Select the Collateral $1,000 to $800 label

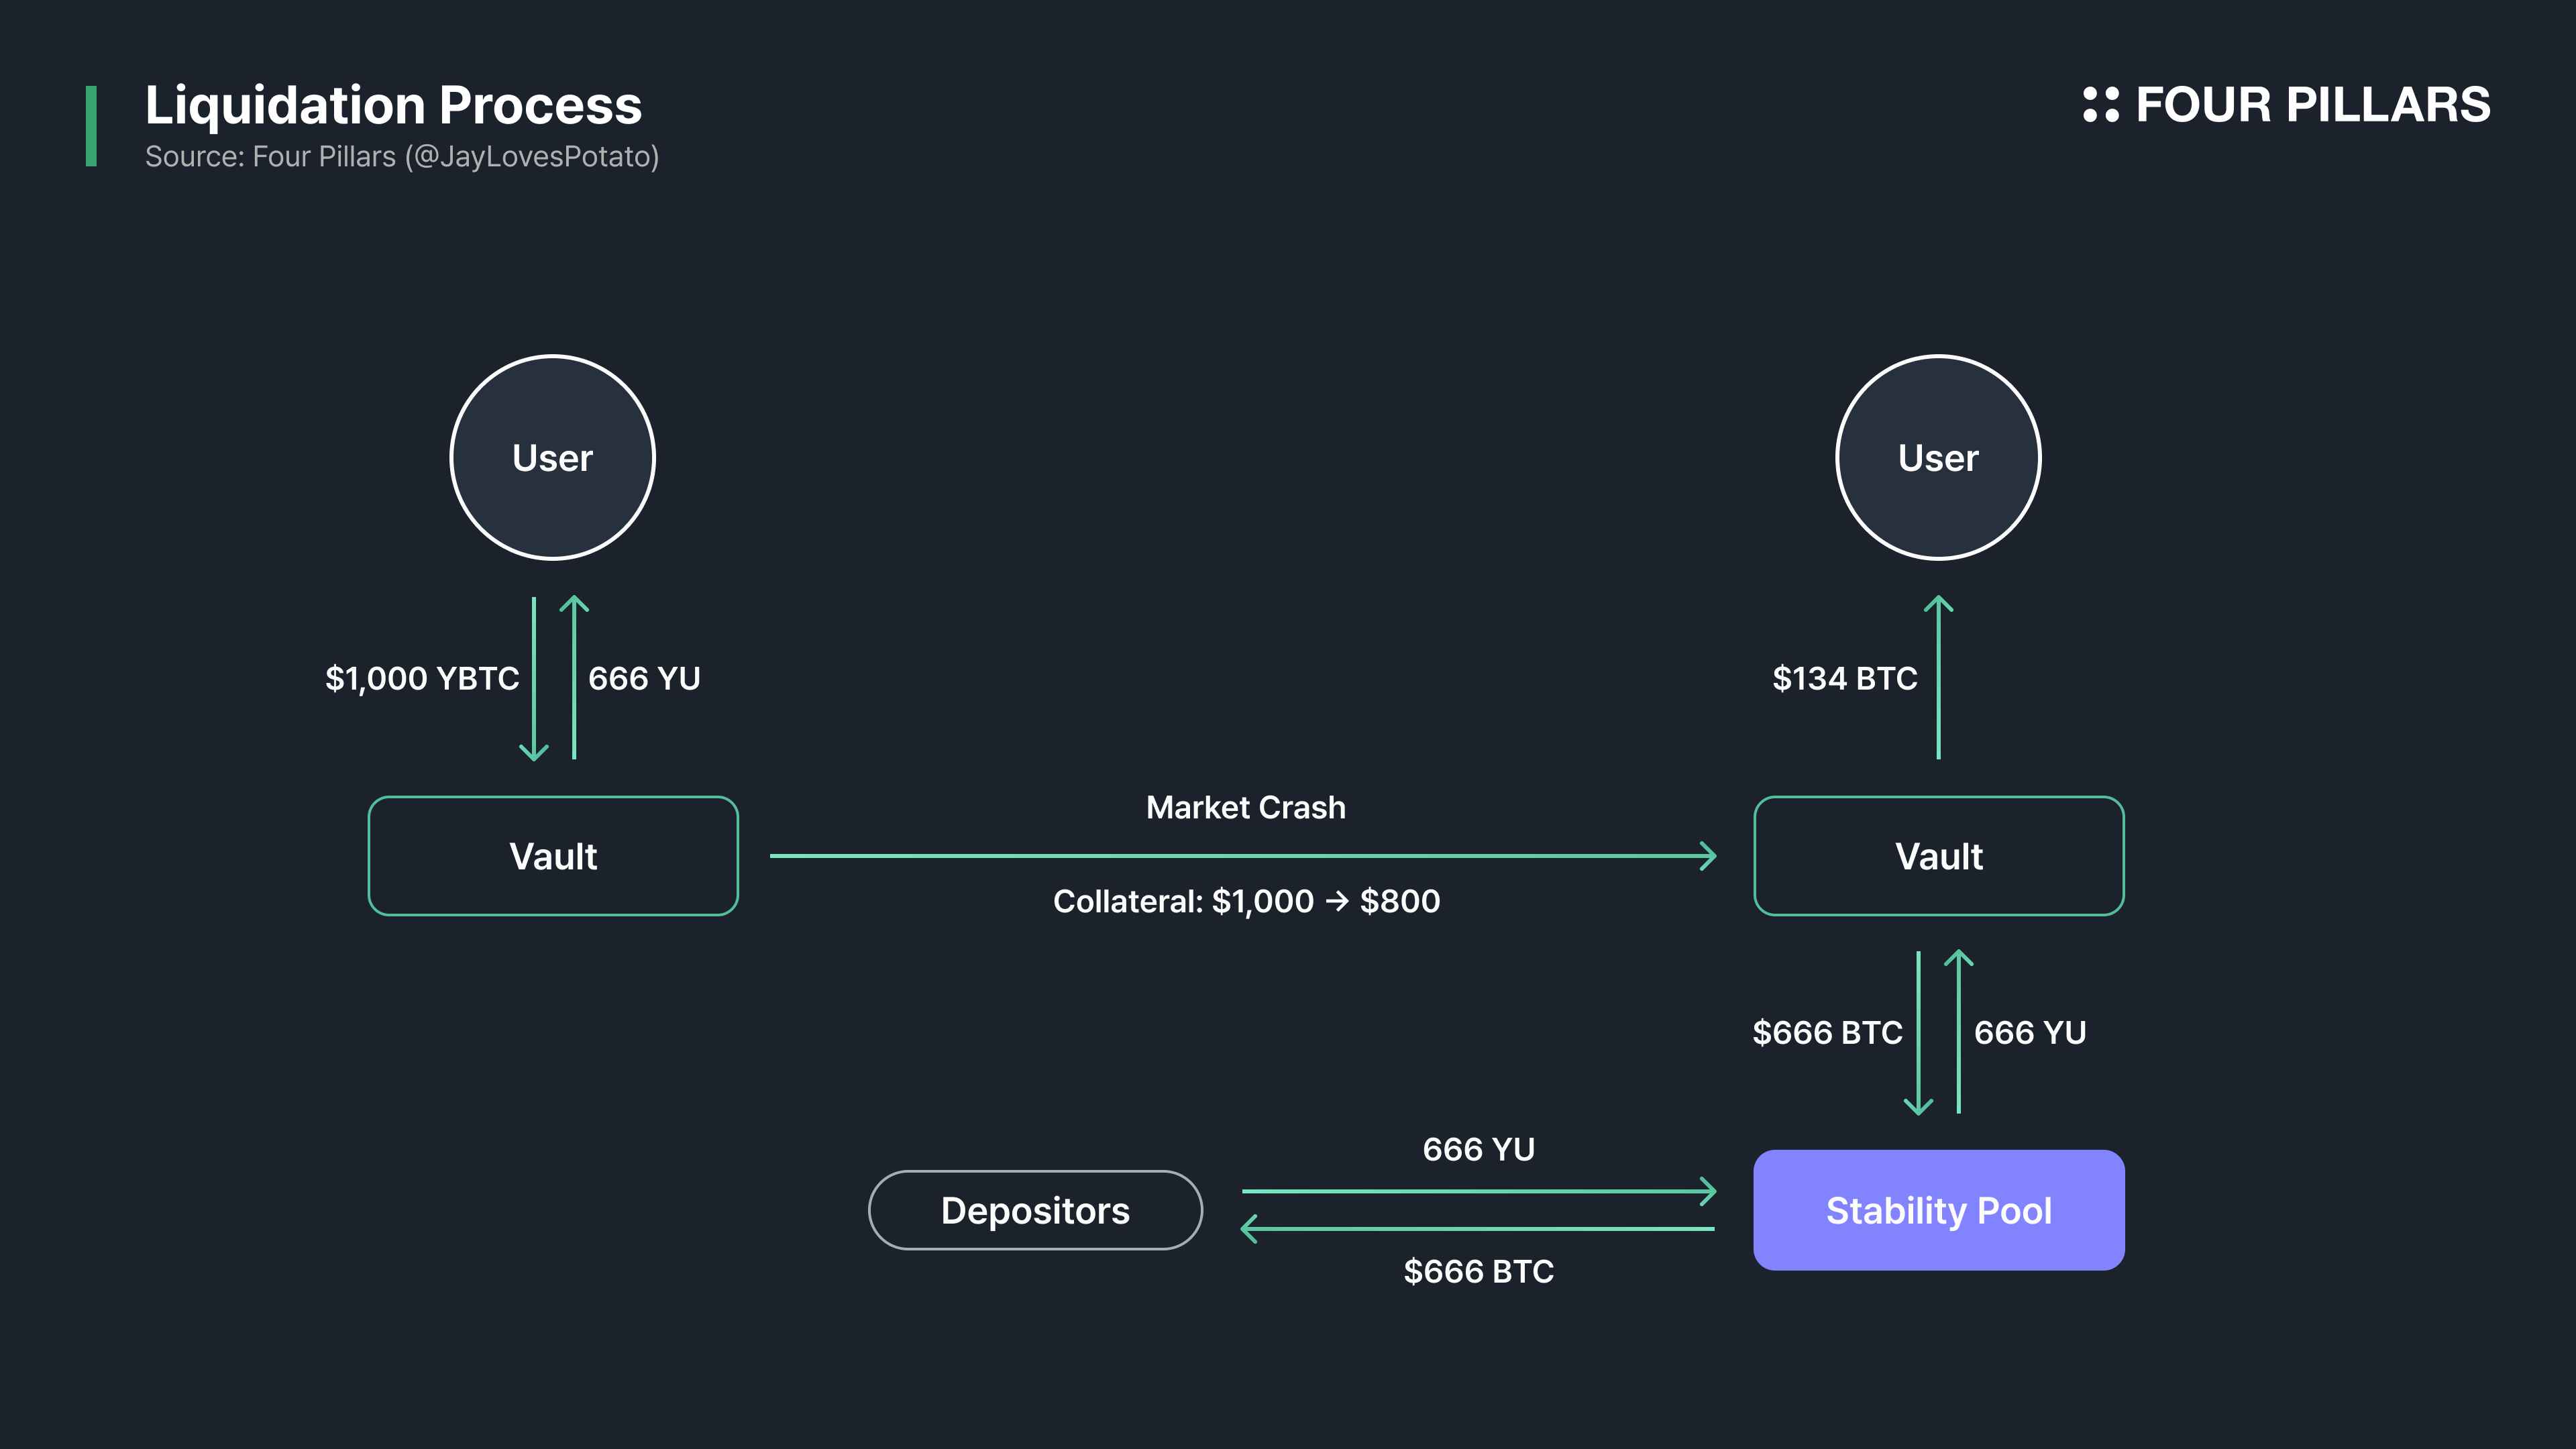1246,901
